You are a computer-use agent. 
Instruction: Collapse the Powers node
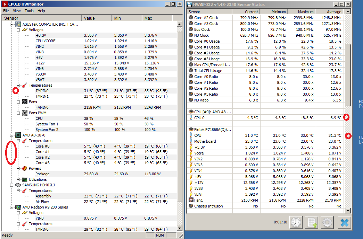(x=18, y=168)
